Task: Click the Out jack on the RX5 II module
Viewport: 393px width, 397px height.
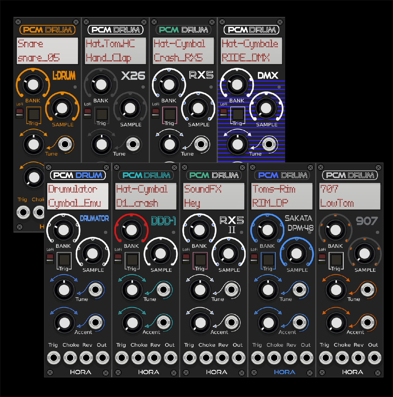Action: tap(238, 358)
